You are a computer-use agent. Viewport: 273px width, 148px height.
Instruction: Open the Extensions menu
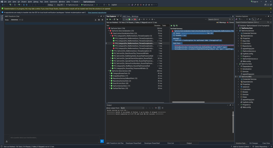click(x=53, y=2)
